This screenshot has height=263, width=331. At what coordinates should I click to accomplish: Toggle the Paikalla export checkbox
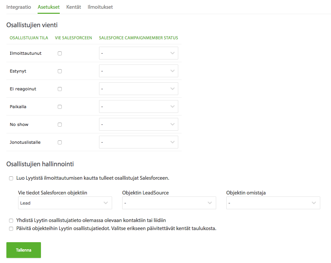click(60, 107)
